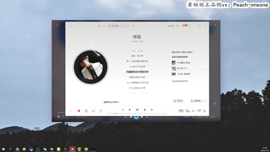Open the green 360 browser taskbar icon
270x152 pixels.
(24, 149)
